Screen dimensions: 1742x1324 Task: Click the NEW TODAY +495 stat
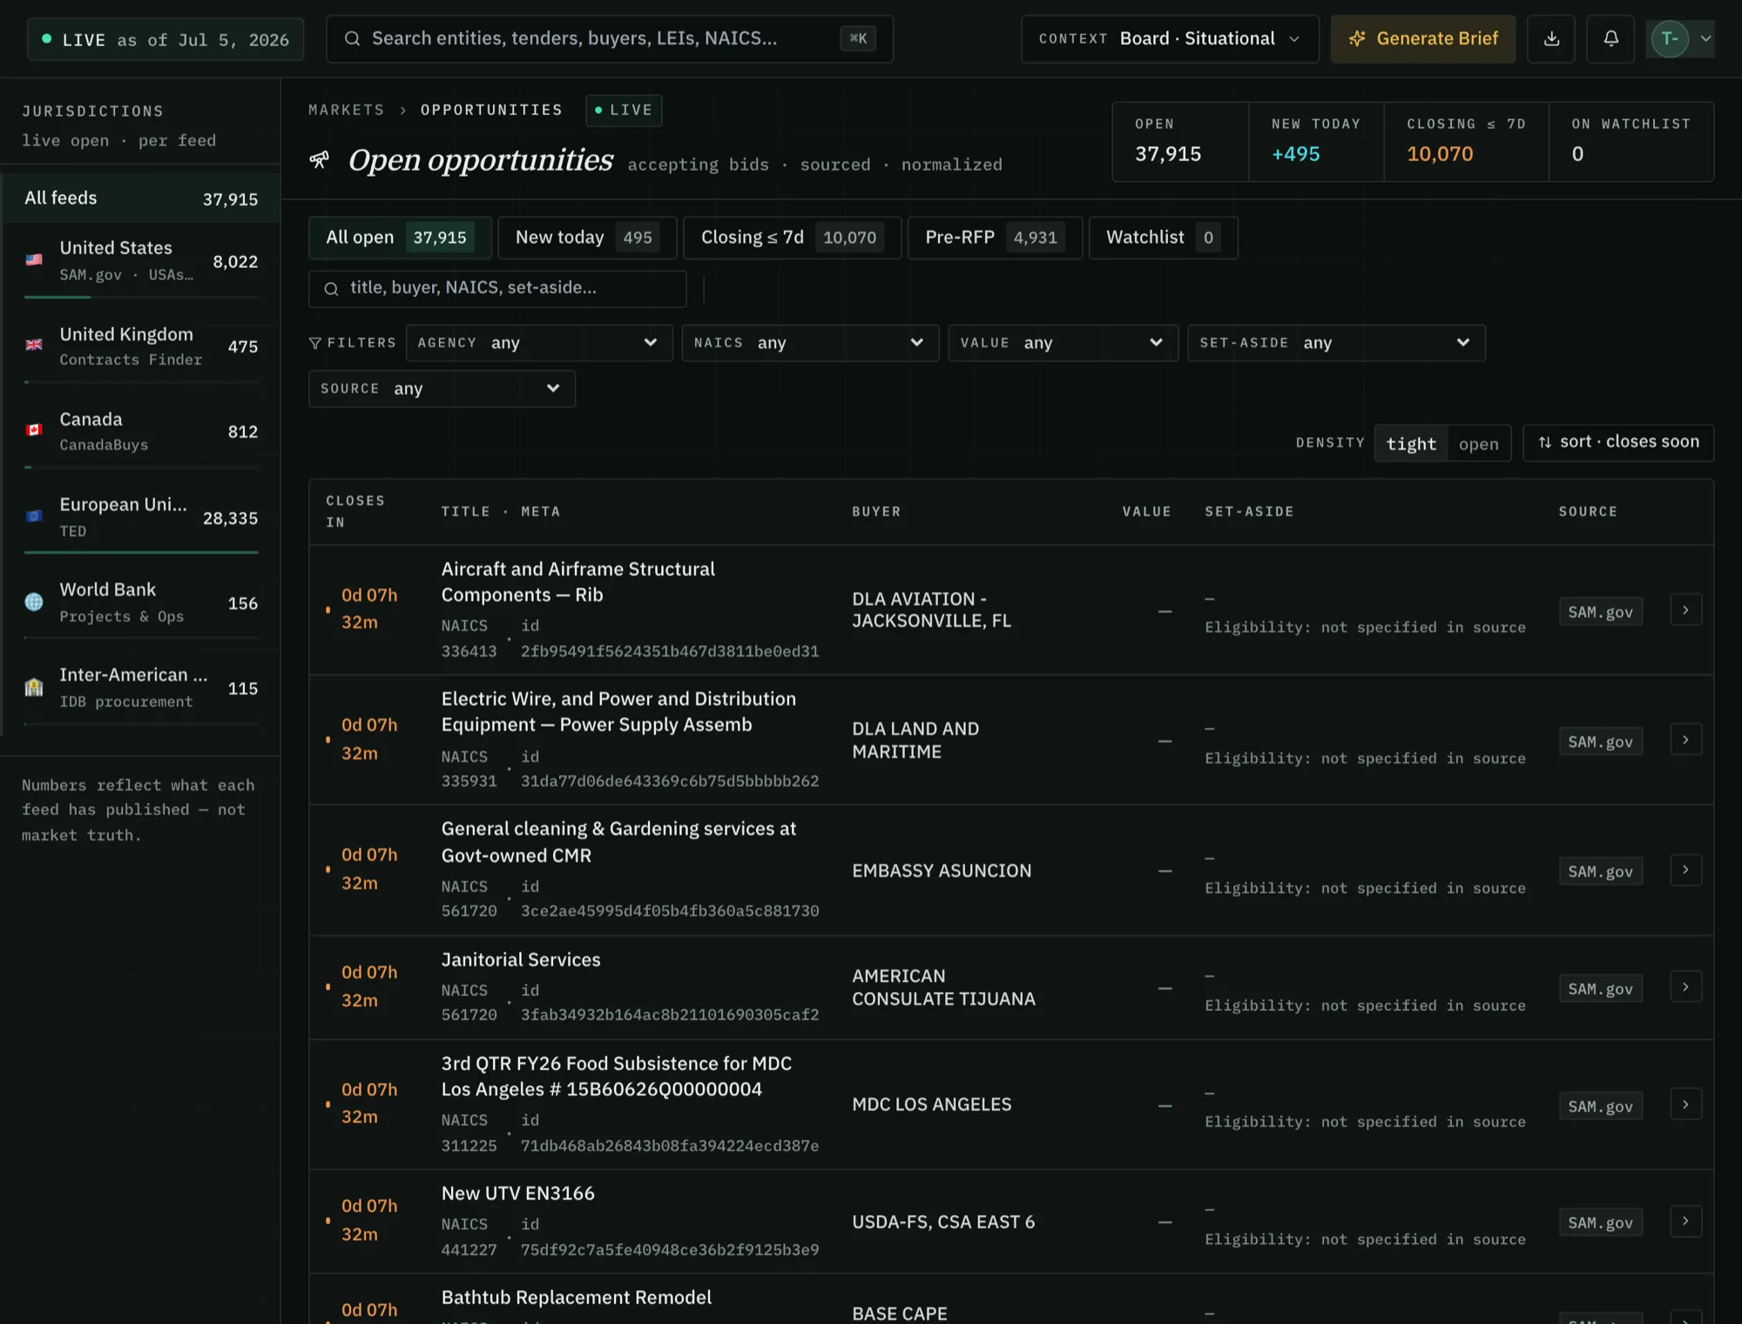pos(1315,142)
